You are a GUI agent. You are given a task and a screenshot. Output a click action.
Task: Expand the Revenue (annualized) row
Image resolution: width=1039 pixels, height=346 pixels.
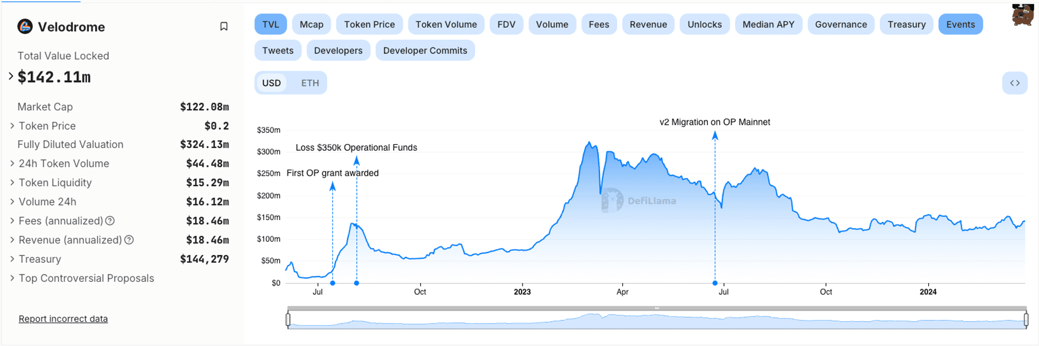(12, 240)
